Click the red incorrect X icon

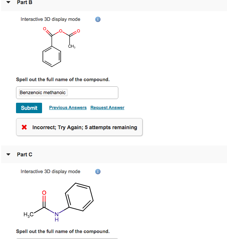pyautogui.click(x=24, y=127)
